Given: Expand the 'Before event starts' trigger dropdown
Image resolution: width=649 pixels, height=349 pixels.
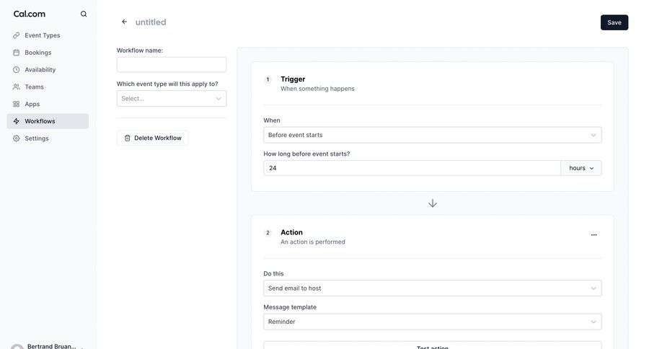Looking at the screenshot, I should point(432,135).
